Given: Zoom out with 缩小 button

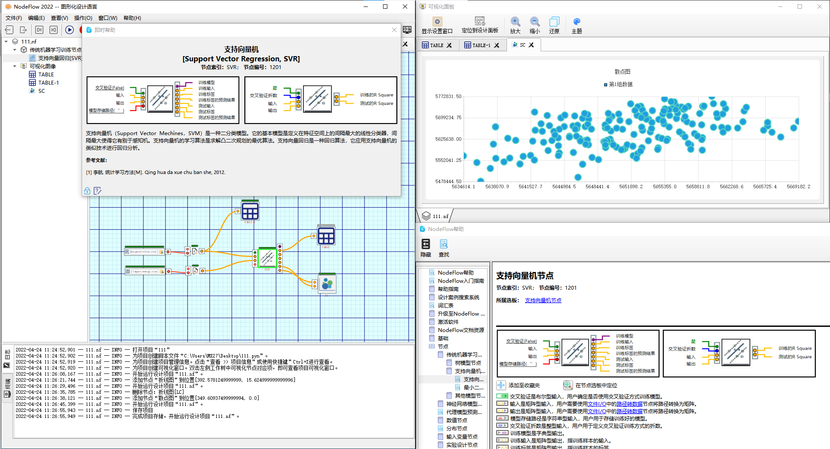Looking at the screenshot, I should [x=535, y=25].
